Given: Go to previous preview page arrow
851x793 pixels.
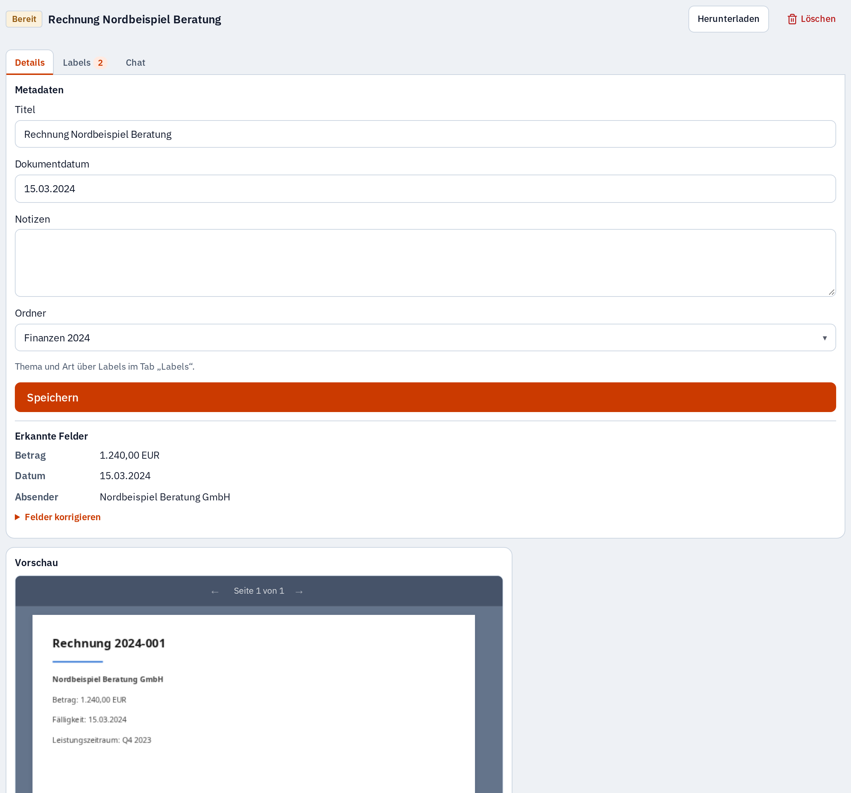Looking at the screenshot, I should 215,592.
